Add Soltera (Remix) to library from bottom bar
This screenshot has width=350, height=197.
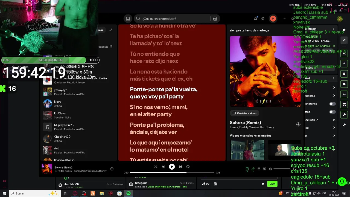[112, 169]
